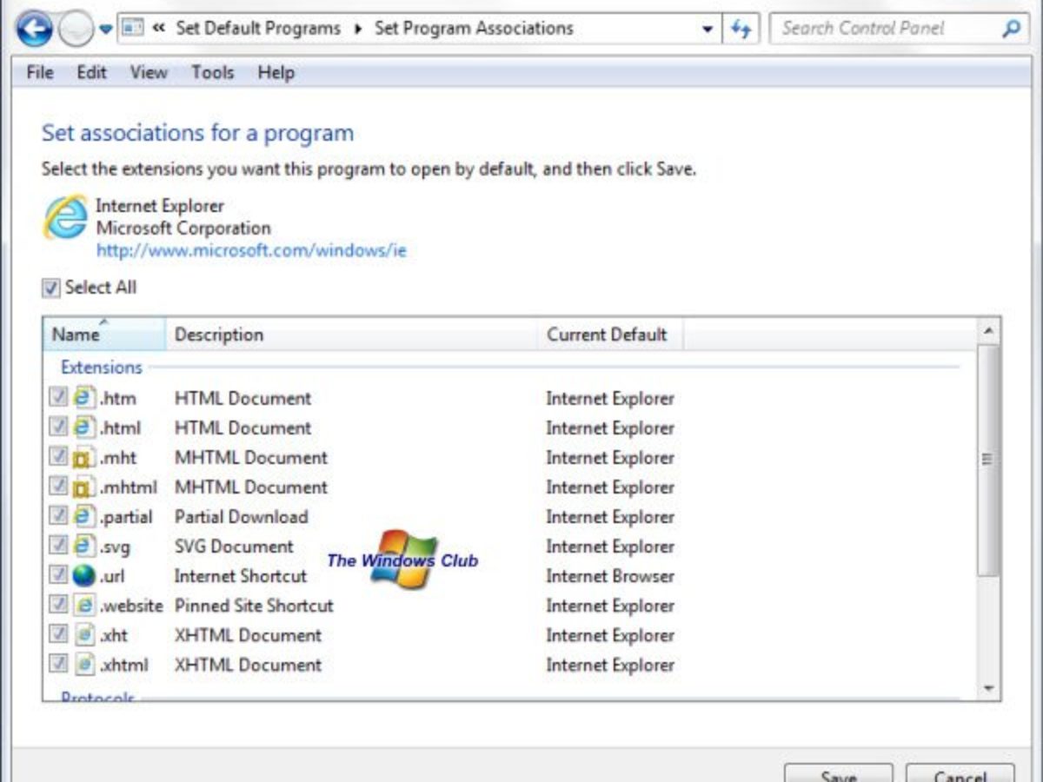
Task: Click the refresh arrows icon in address bar
Action: [741, 29]
